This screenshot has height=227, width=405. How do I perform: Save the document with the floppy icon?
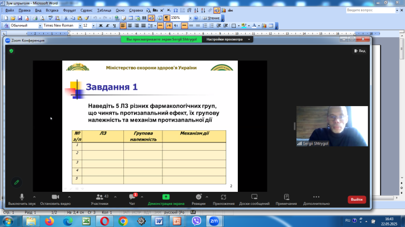[20, 18]
